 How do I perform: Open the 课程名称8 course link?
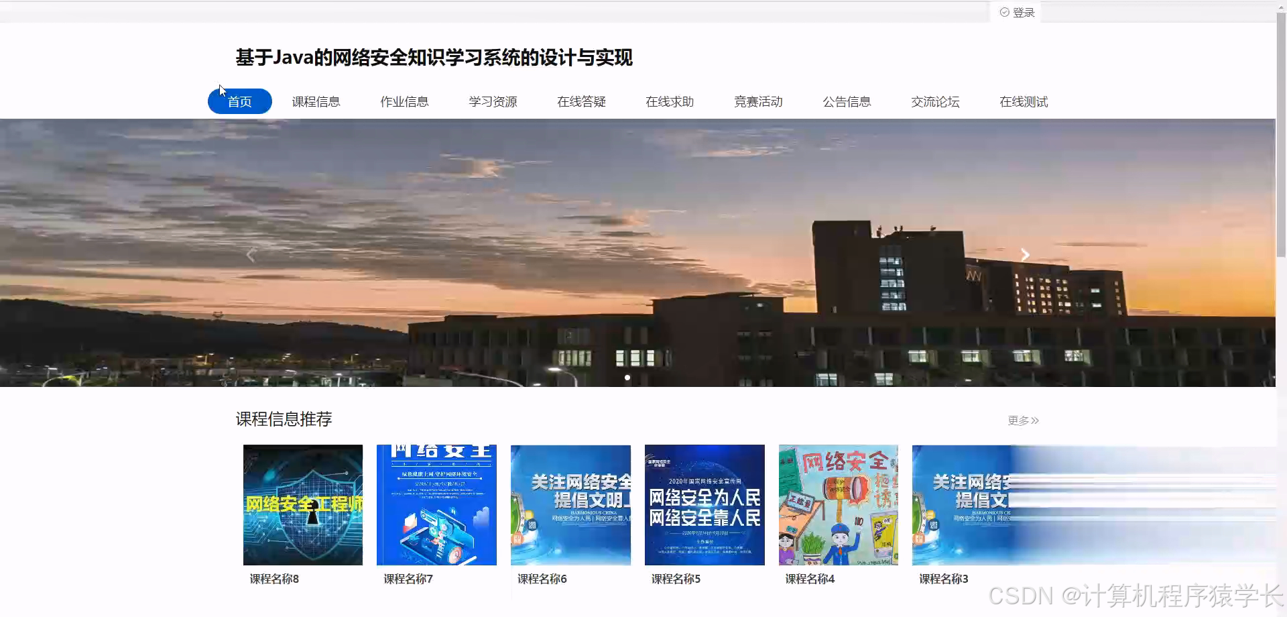click(272, 578)
